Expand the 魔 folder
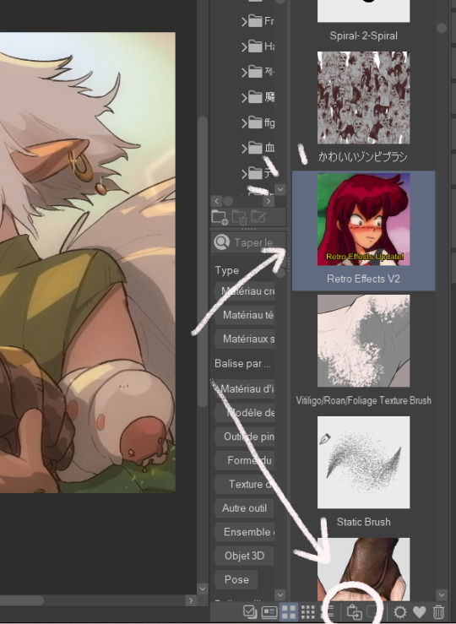 [244, 97]
